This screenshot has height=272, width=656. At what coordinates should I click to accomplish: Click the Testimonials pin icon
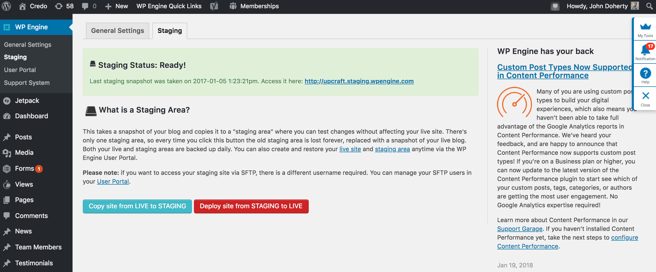pyautogui.click(x=7, y=263)
